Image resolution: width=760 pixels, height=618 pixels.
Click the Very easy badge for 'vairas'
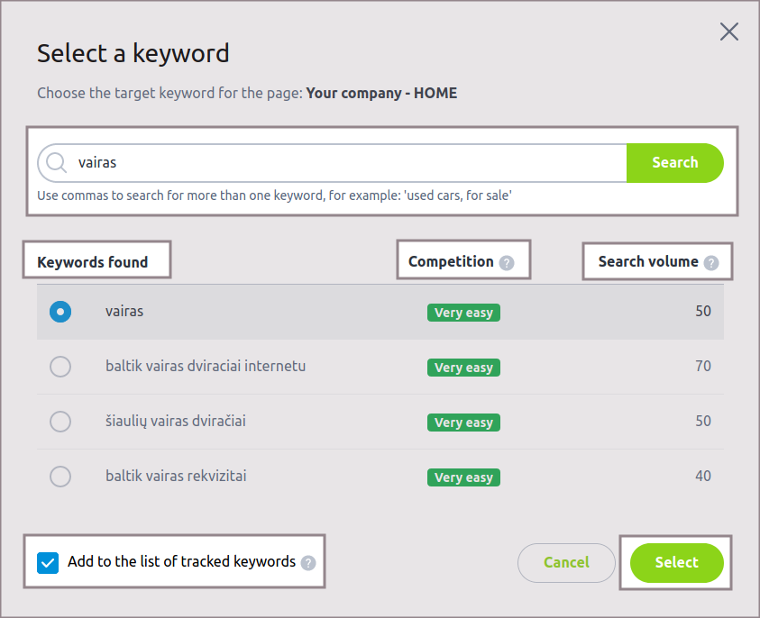click(463, 313)
